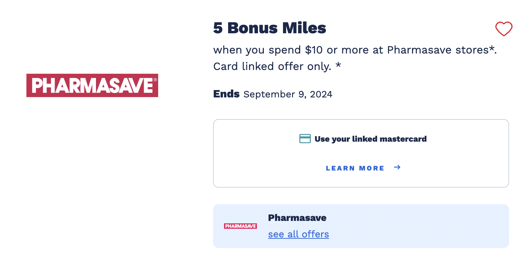Click the word "mastercard" in the card box

coord(403,139)
